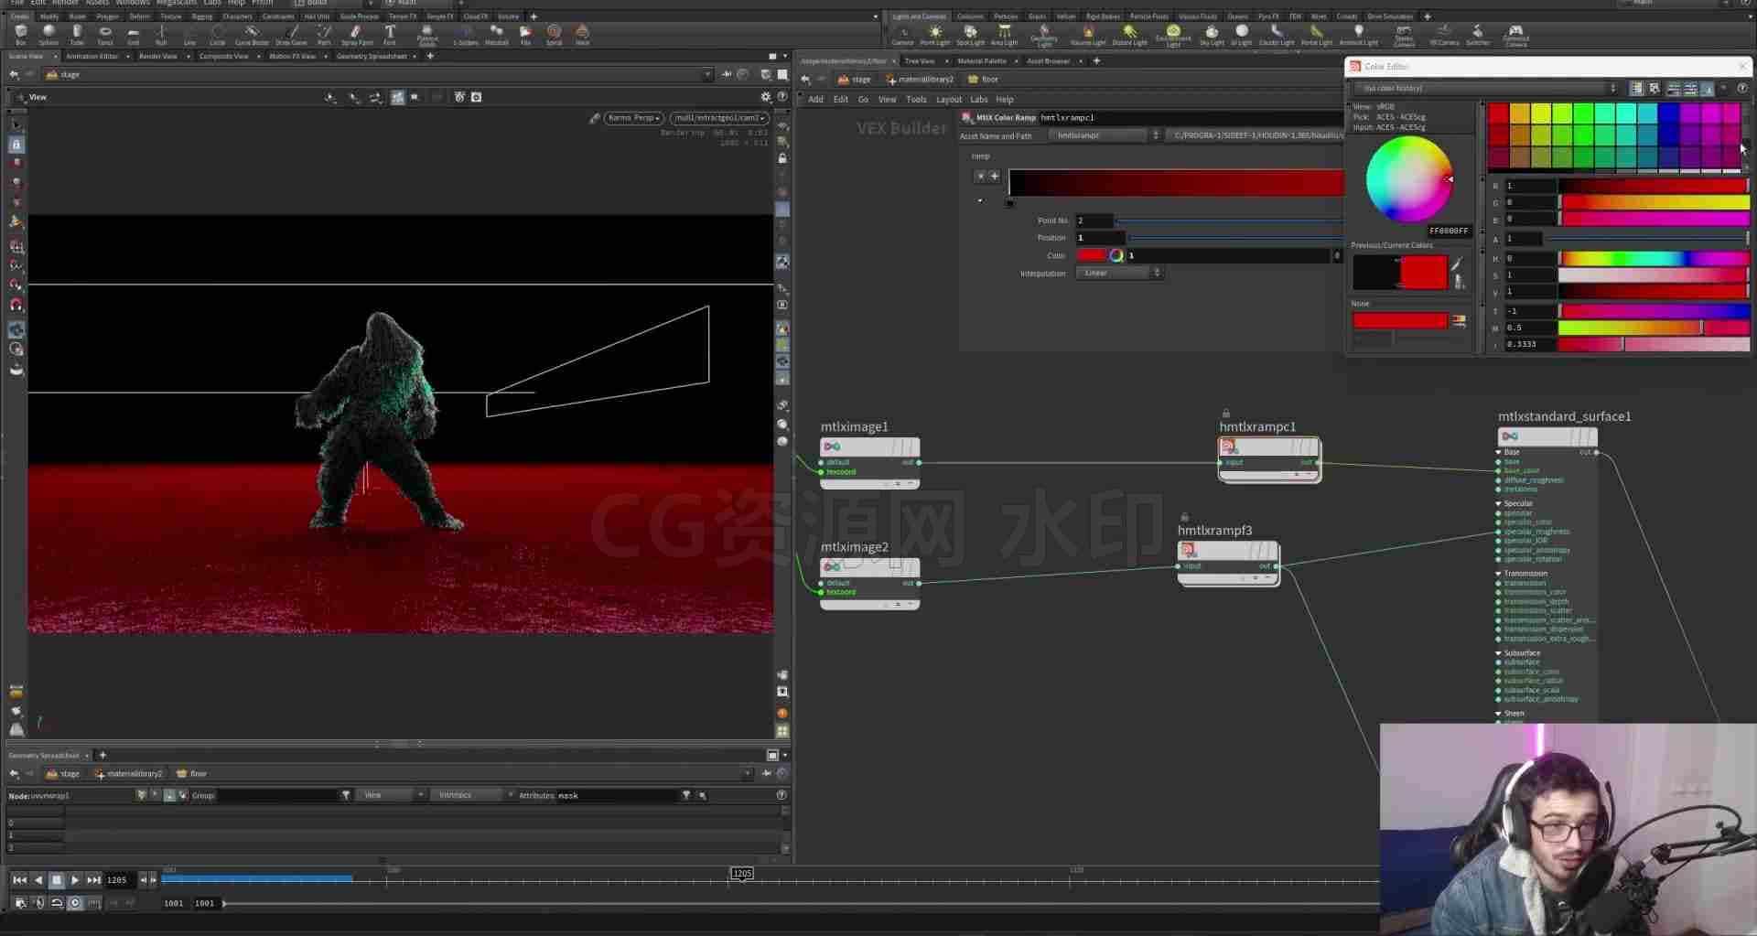Viewport: 1757px width, 936px height.
Task: Click the hue color wheel in Color Editor
Action: (1409, 179)
